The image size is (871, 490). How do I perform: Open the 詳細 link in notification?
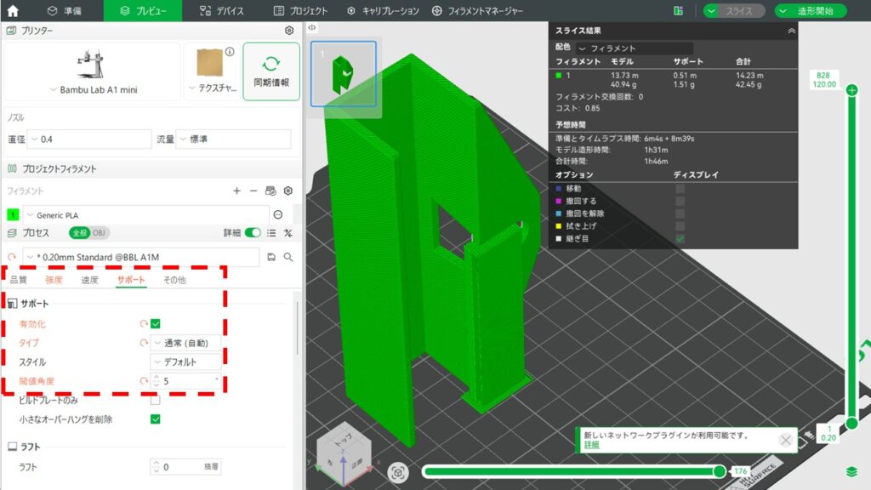592,444
